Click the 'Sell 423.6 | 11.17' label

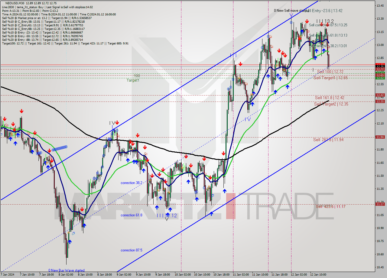(x=330, y=206)
